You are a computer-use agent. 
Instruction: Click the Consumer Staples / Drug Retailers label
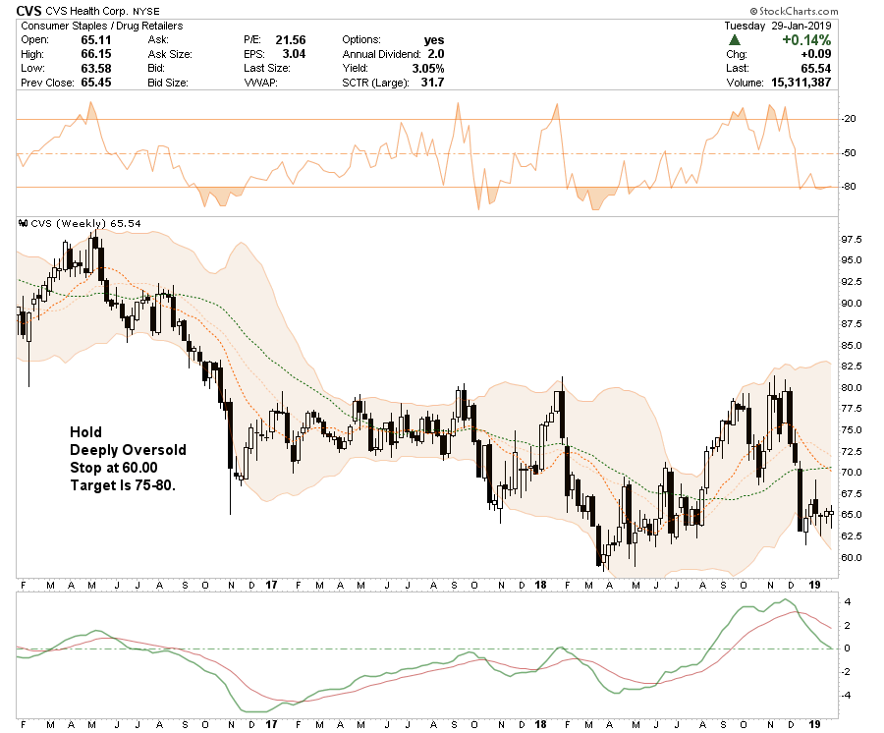(x=102, y=26)
